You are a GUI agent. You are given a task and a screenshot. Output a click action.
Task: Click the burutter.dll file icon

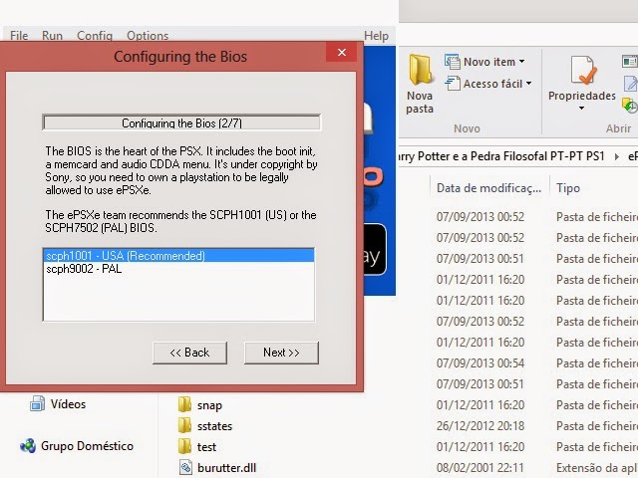(x=185, y=467)
